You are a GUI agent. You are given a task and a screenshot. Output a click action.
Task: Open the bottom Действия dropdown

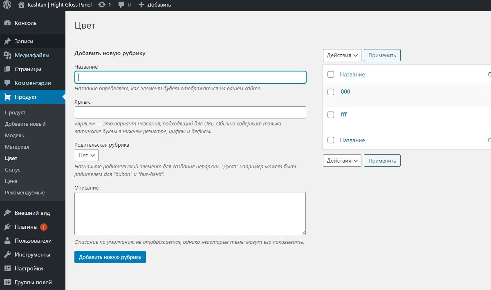click(342, 161)
